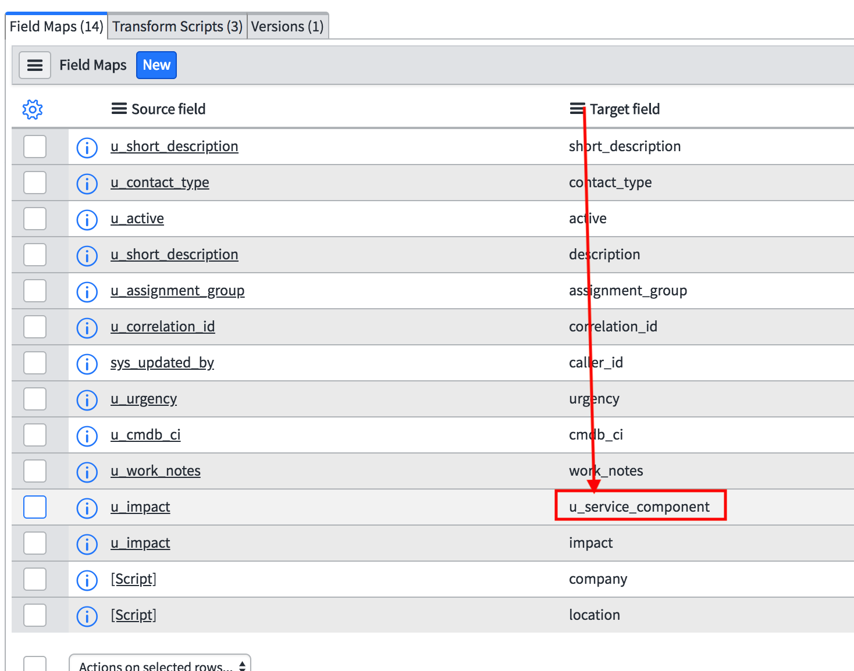Open the u_correlation_id source field link
This screenshot has height=671, width=854.
[163, 327]
